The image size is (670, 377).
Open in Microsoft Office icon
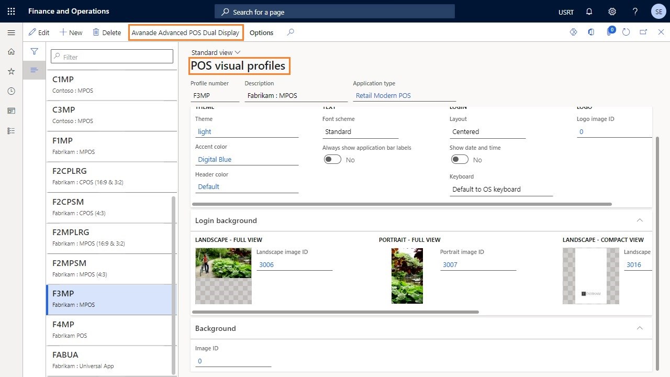(x=591, y=32)
